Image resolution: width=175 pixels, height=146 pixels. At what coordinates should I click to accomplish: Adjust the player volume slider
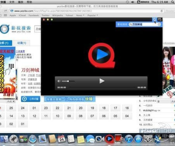68,81
